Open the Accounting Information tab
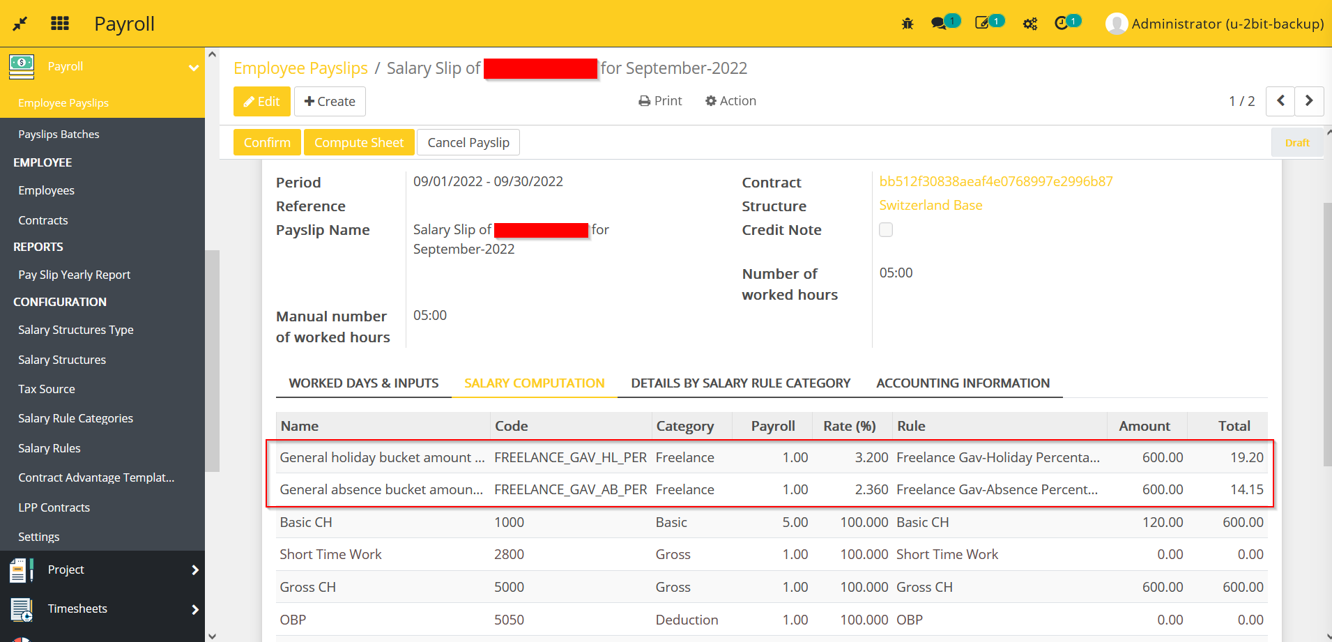This screenshot has width=1332, height=642. 963,383
